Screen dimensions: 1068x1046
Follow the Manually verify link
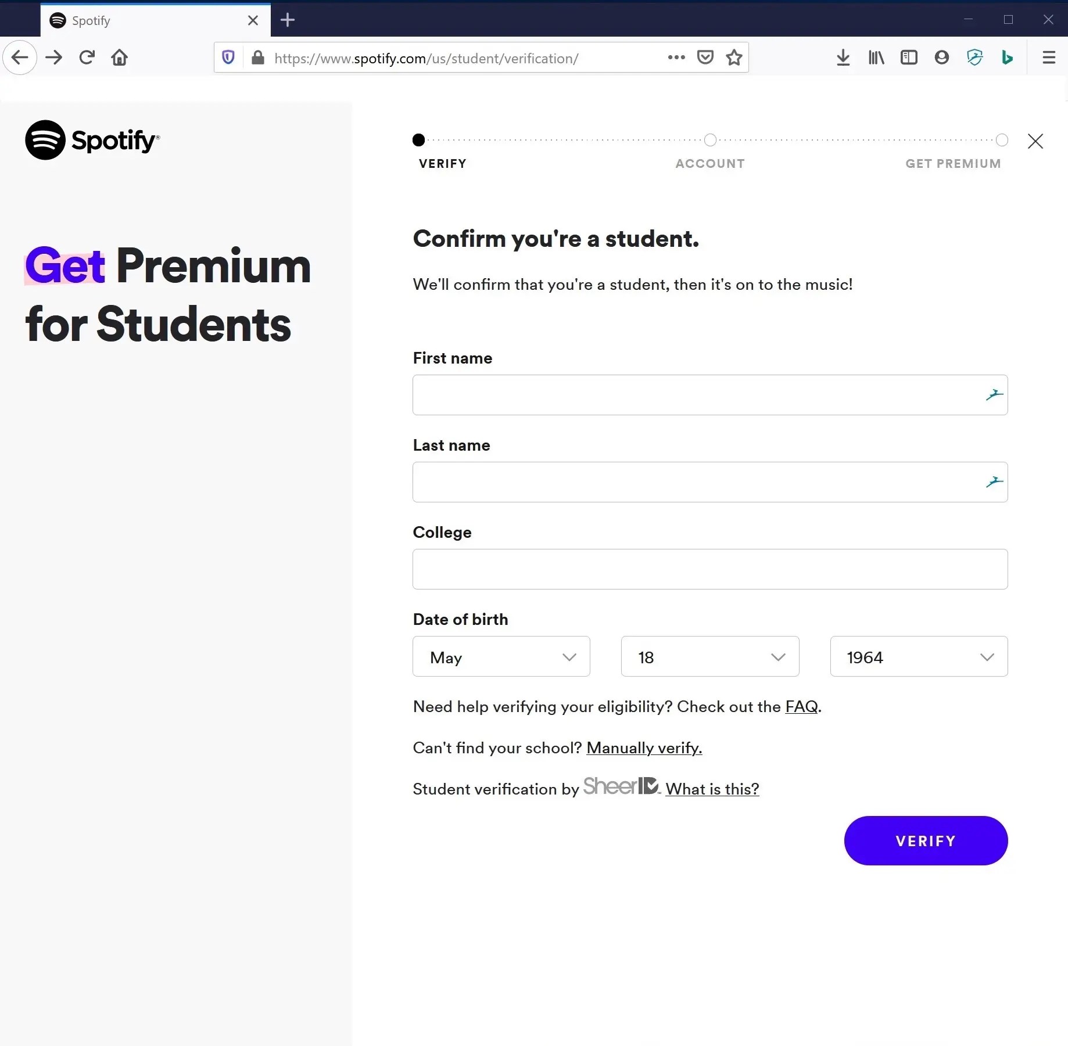coord(644,748)
